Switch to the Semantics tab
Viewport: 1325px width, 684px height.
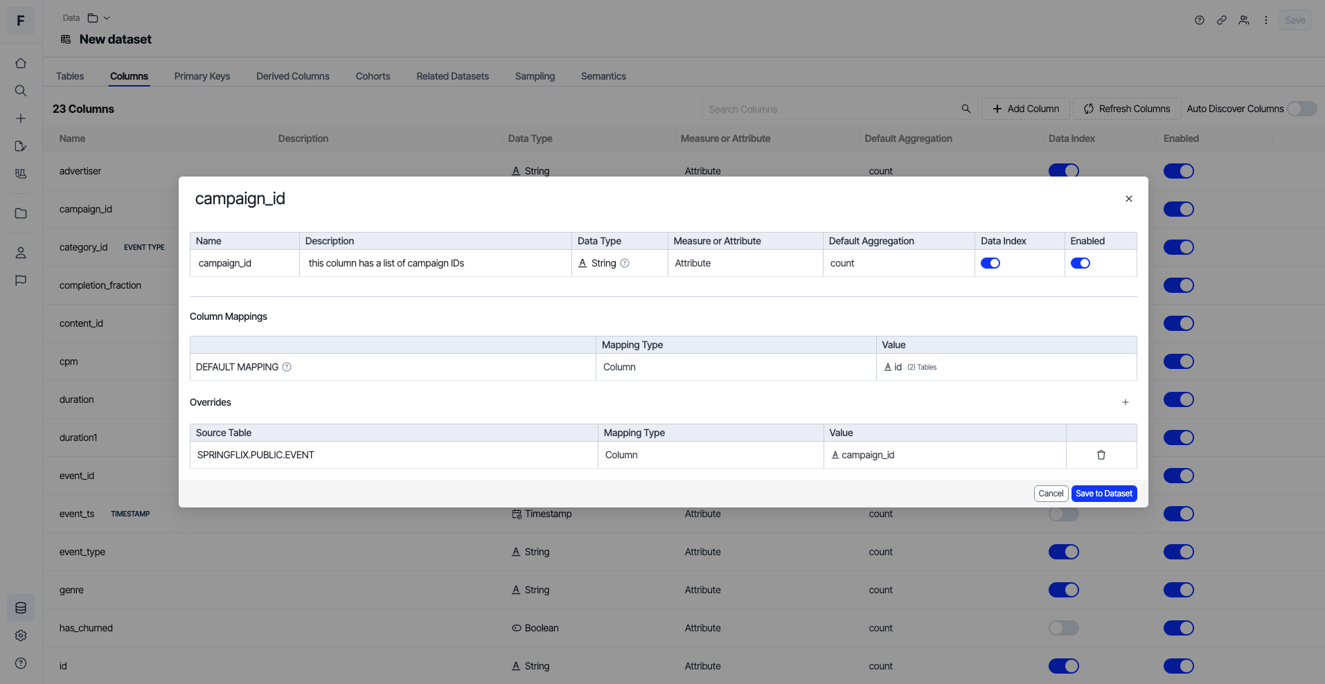pyautogui.click(x=603, y=76)
